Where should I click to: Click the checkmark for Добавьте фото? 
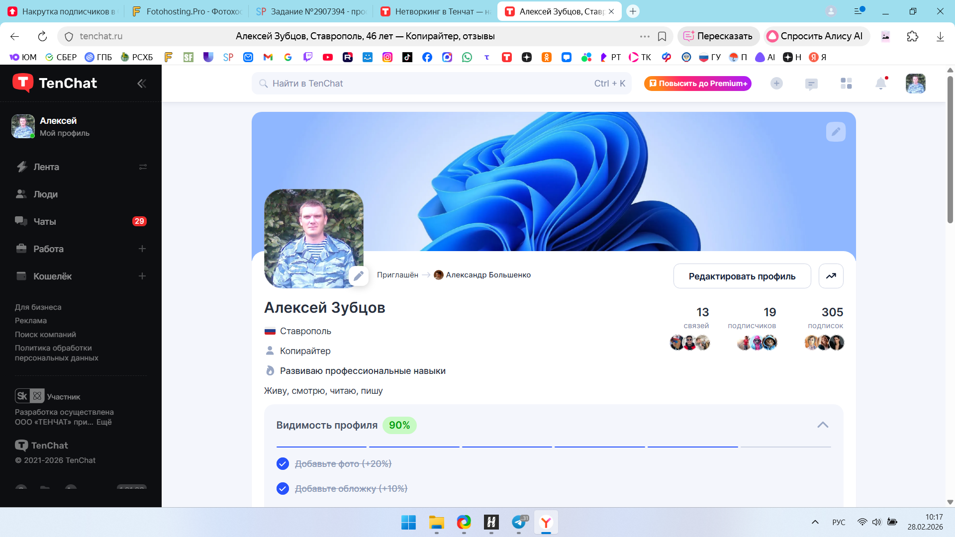[283, 464]
